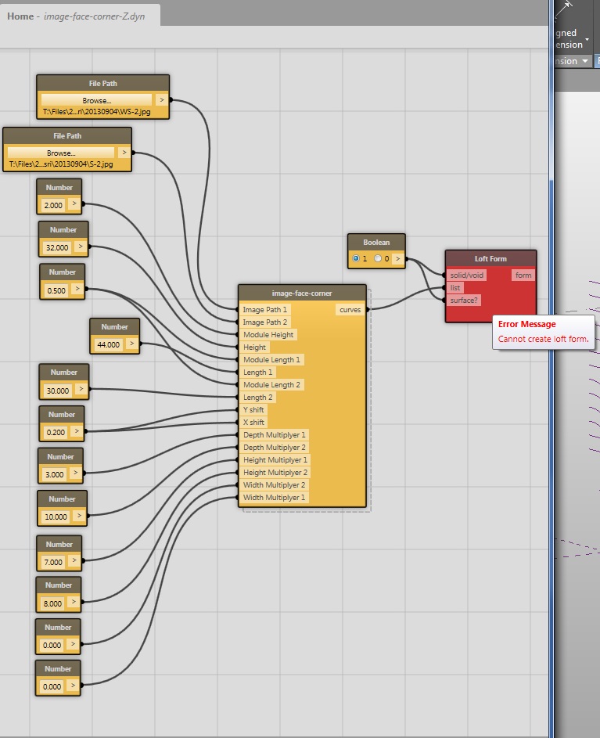The width and height of the screenshot is (600, 738).
Task: Click the 'Cannot create loft form.' error text
Action: pos(543,339)
